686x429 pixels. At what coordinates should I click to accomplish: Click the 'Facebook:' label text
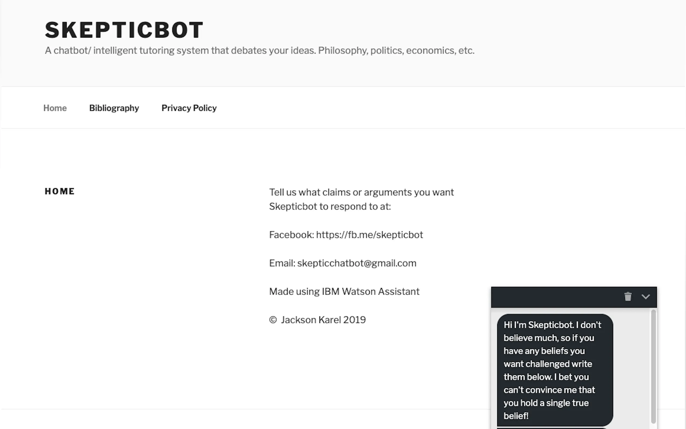pos(291,235)
